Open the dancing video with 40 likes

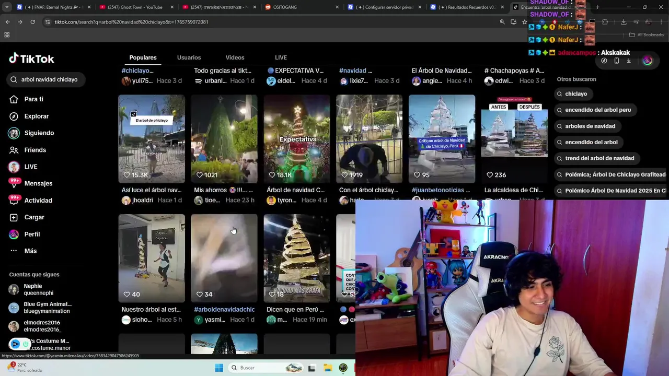pyautogui.click(x=152, y=258)
